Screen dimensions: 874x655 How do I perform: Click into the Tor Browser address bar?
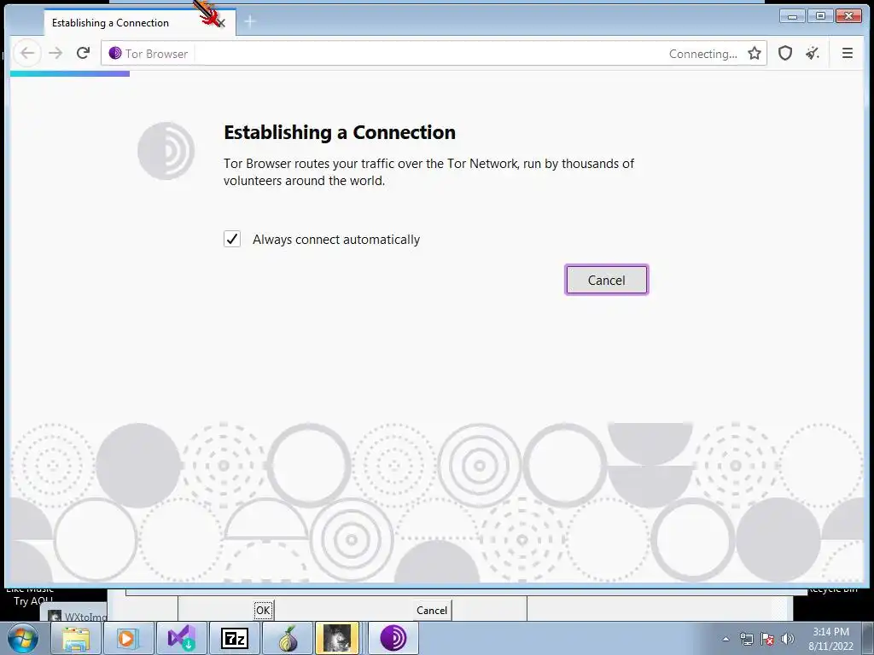point(429,54)
